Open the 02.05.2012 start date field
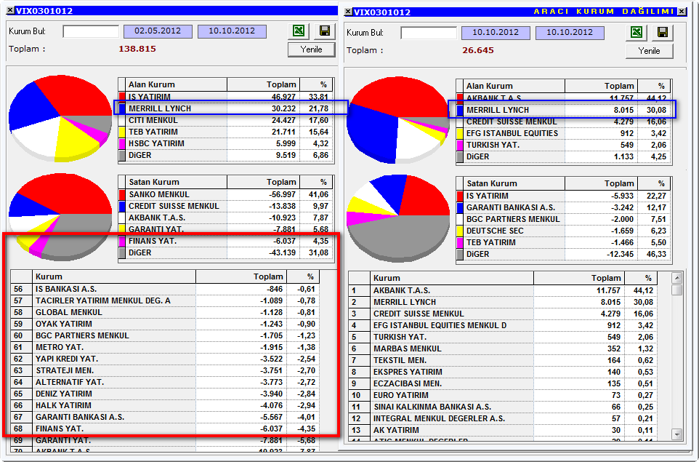The image size is (699, 462). [158, 31]
